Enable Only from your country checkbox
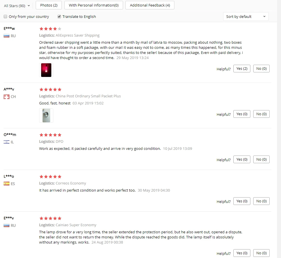 (x=5, y=16)
